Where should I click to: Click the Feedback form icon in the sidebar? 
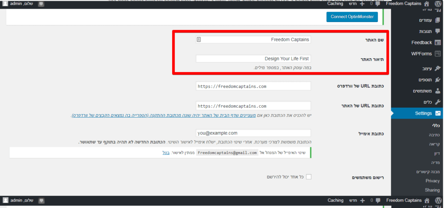pos(438,43)
